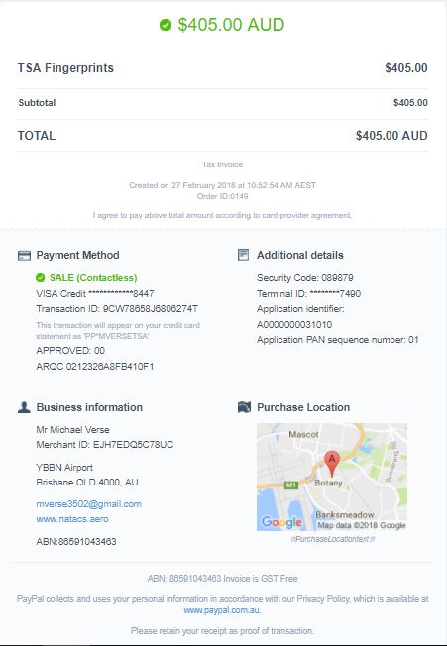Open the mverse3502@gmail.com email link

[x=88, y=504]
